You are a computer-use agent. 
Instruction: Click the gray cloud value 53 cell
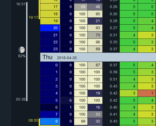pos(95,114)
